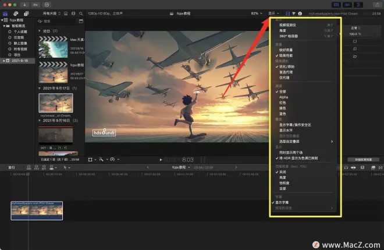Viewport: 384px width, 250px height.
Task: Select the timeline clip Pilot-Dream
Action: tap(37, 211)
